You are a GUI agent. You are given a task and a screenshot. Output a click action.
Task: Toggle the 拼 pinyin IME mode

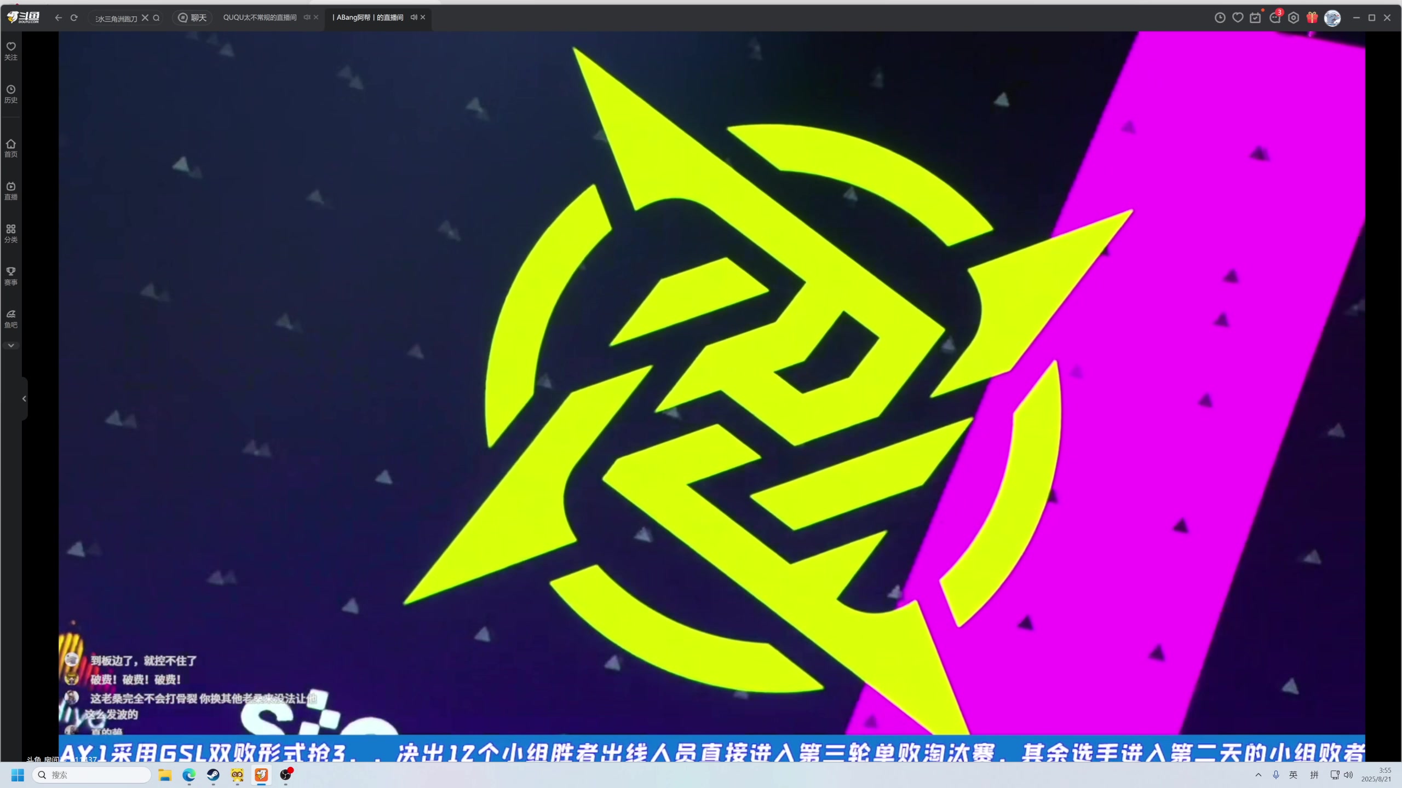1314,775
